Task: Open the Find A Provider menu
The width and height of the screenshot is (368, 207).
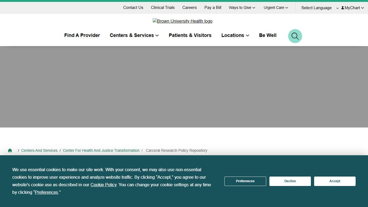Action: 82,35
